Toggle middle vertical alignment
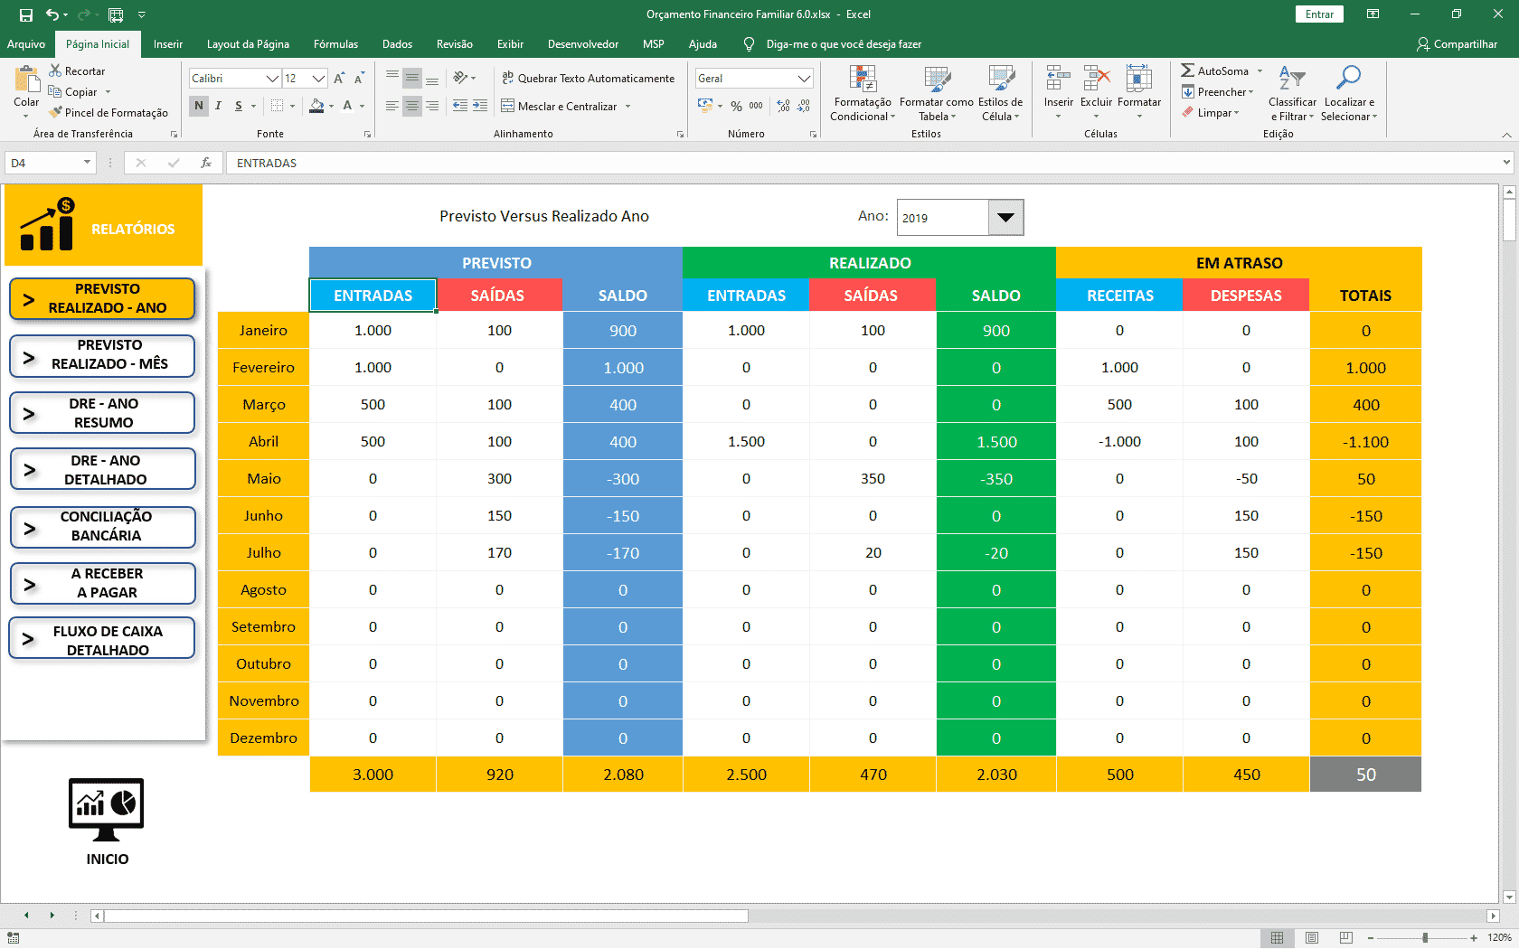 click(x=412, y=78)
